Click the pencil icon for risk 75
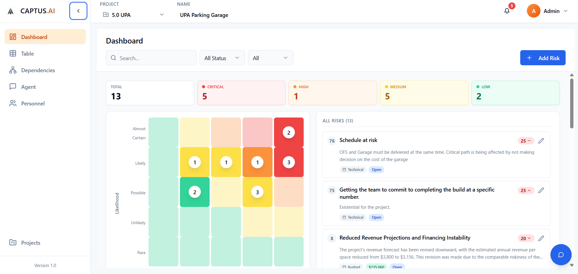This screenshot has width=578, height=274. tap(541, 190)
